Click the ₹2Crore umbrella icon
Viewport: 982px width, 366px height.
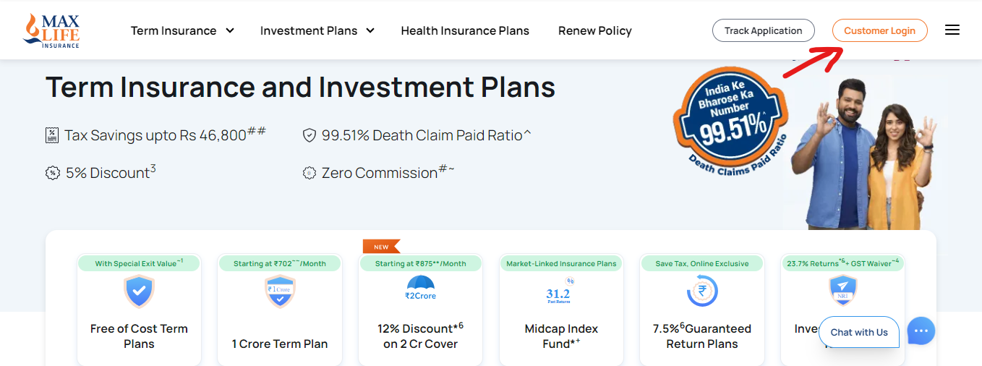[420, 289]
